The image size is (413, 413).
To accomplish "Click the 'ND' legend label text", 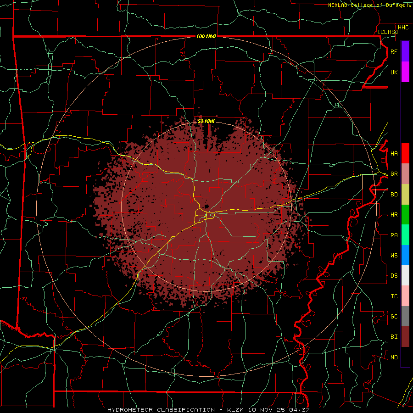I will pyautogui.click(x=394, y=357).
